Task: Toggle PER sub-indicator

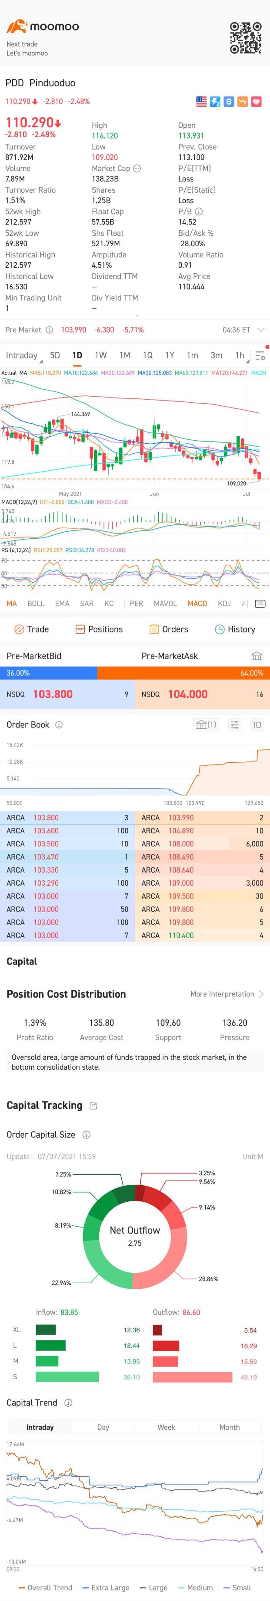Action: [136, 604]
